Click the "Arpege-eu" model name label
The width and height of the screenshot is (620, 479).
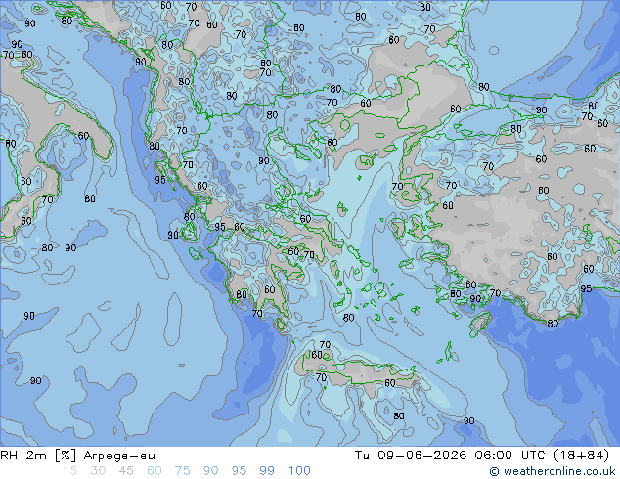[x=119, y=457]
